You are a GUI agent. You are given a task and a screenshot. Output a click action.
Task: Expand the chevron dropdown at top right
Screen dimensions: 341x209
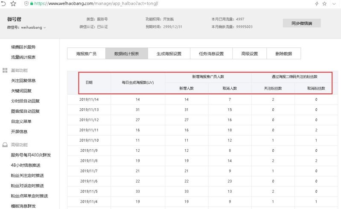tap(334, 4)
